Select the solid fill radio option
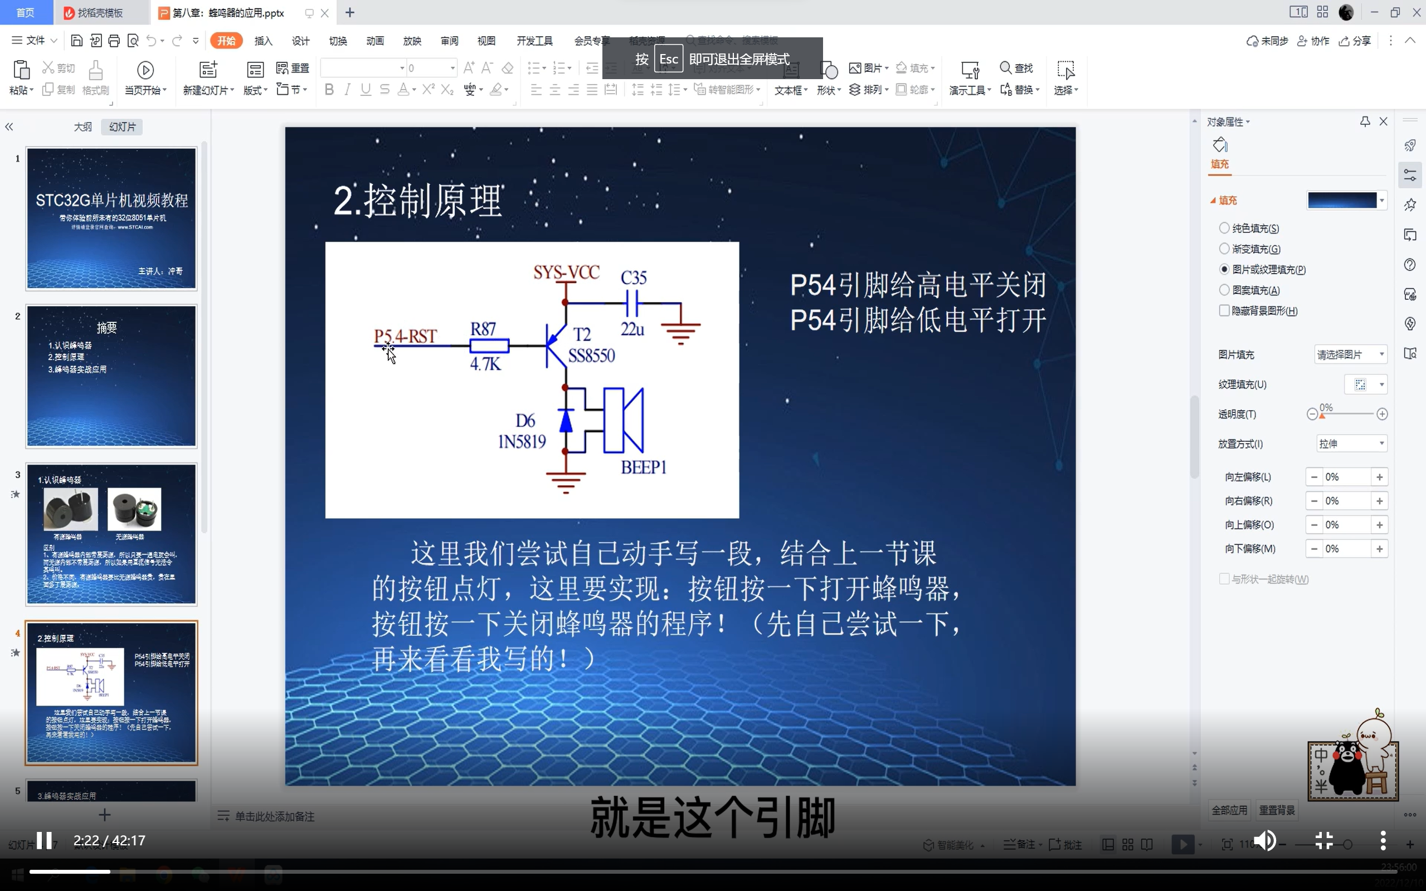 1224,228
